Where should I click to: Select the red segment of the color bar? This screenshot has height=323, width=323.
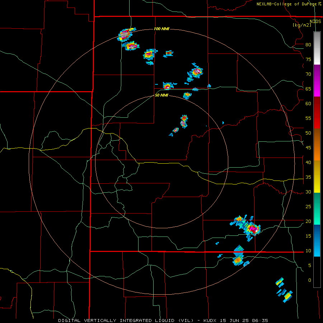click(317, 112)
